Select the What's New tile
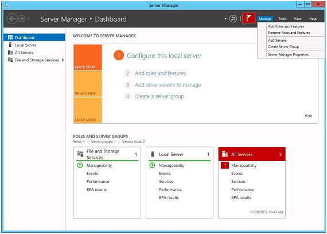The image size is (327, 234). pyautogui.click(x=88, y=84)
